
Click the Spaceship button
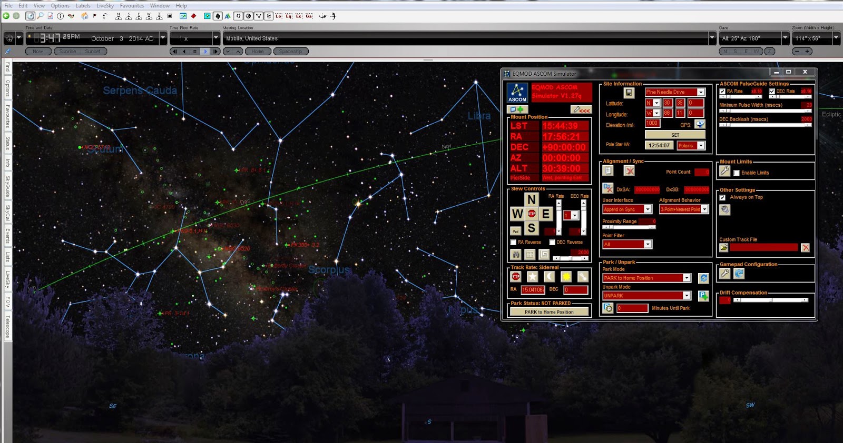[x=290, y=52]
